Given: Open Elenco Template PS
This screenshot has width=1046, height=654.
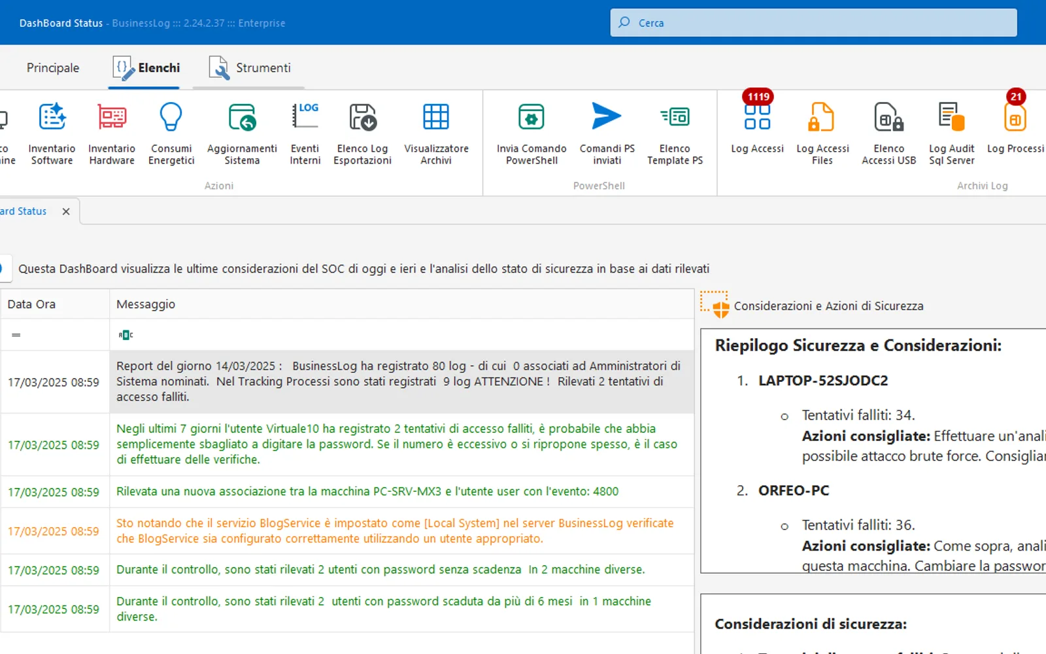Looking at the screenshot, I should 675,134.
